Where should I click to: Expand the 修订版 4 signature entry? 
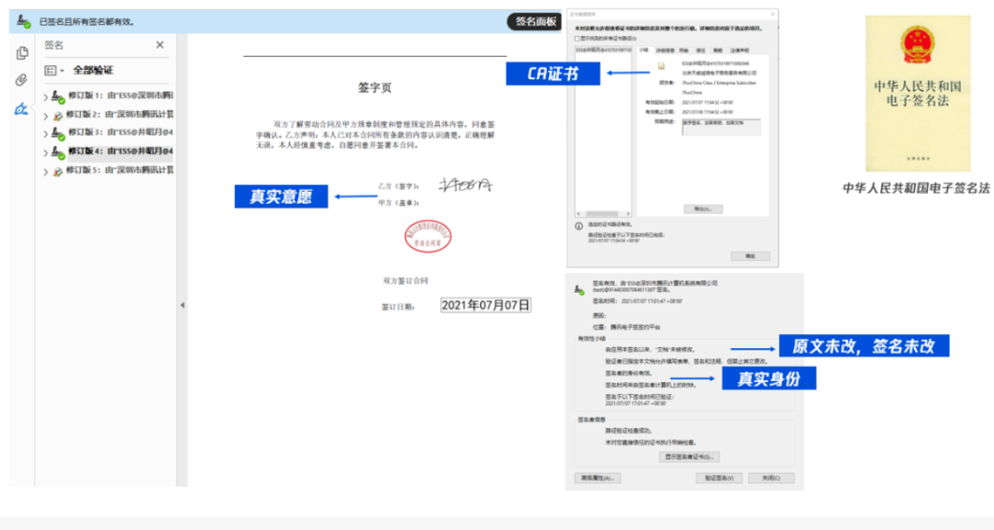pyautogui.click(x=45, y=152)
